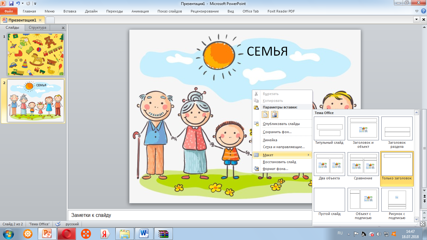Close the slides panel with the X
The height and width of the screenshot is (240, 427).
[x=63, y=28]
